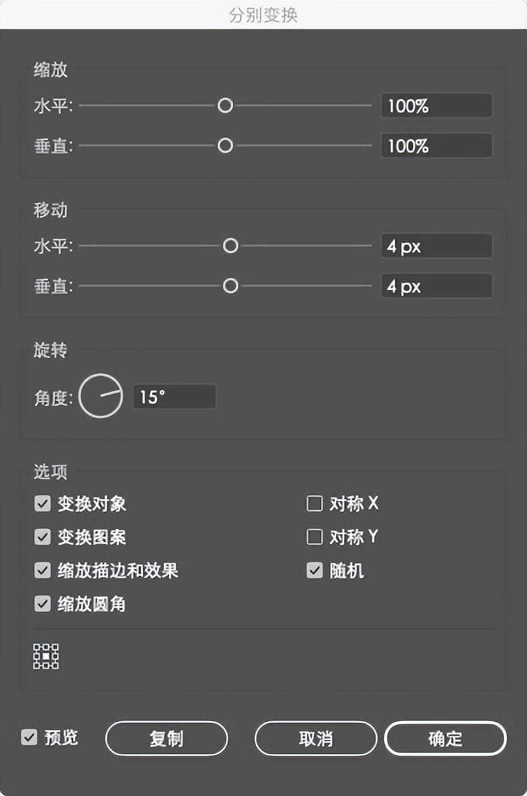Viewport: 527px width, 796px height.
Task: Enable the 对称 X checkbox
Action: (314, 504)
